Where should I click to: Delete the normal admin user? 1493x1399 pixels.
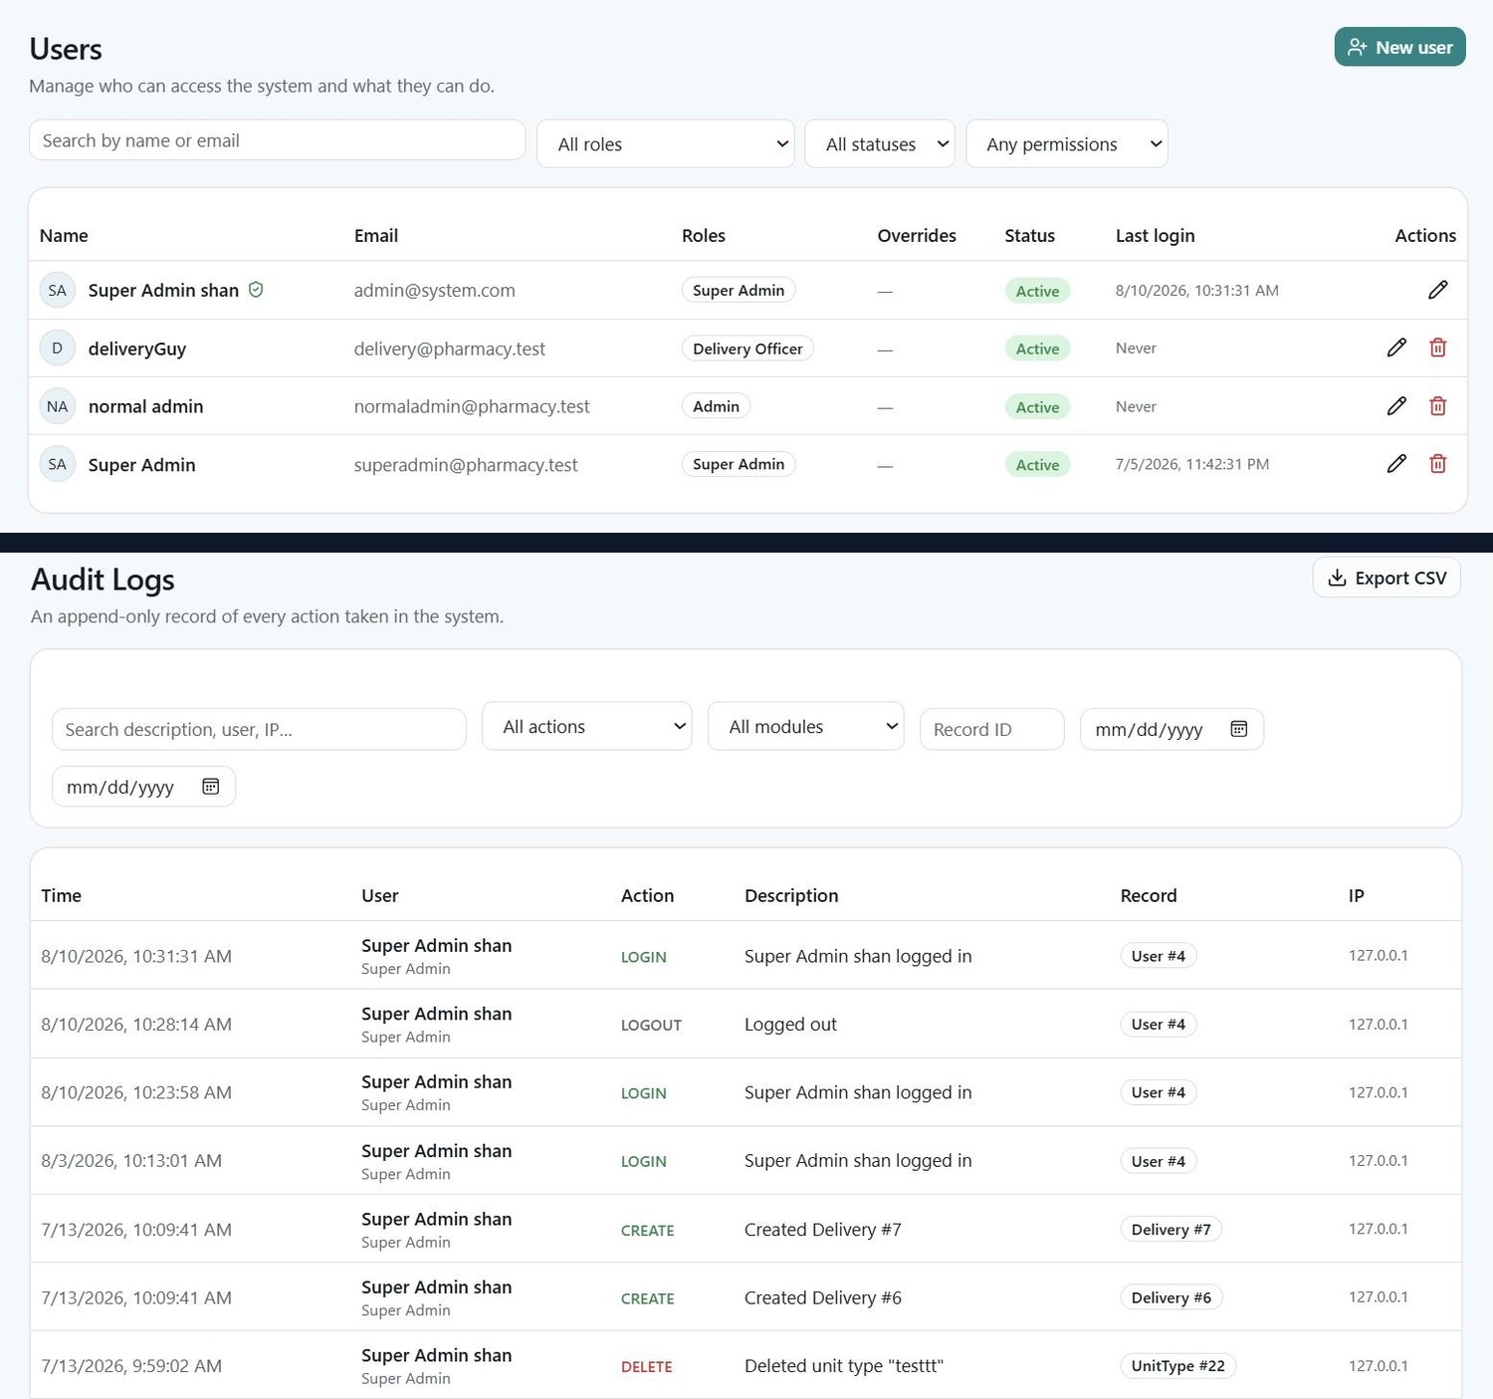[x=1437, y=405]
